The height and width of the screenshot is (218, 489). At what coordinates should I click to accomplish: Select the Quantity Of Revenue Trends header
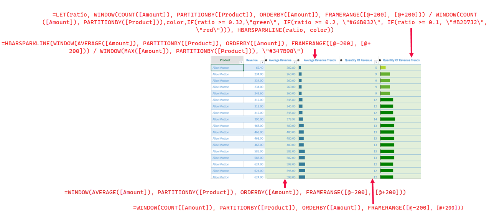point(400,60)
